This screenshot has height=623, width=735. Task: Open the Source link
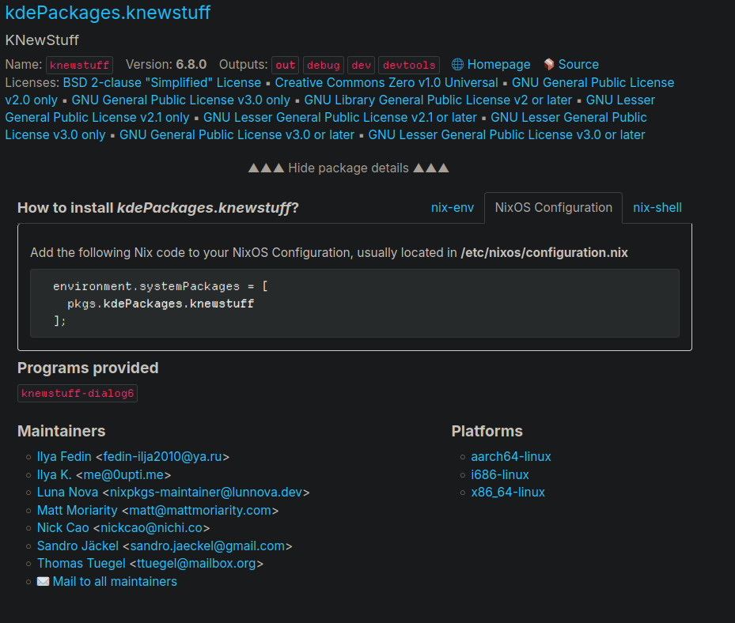[578, 64]
